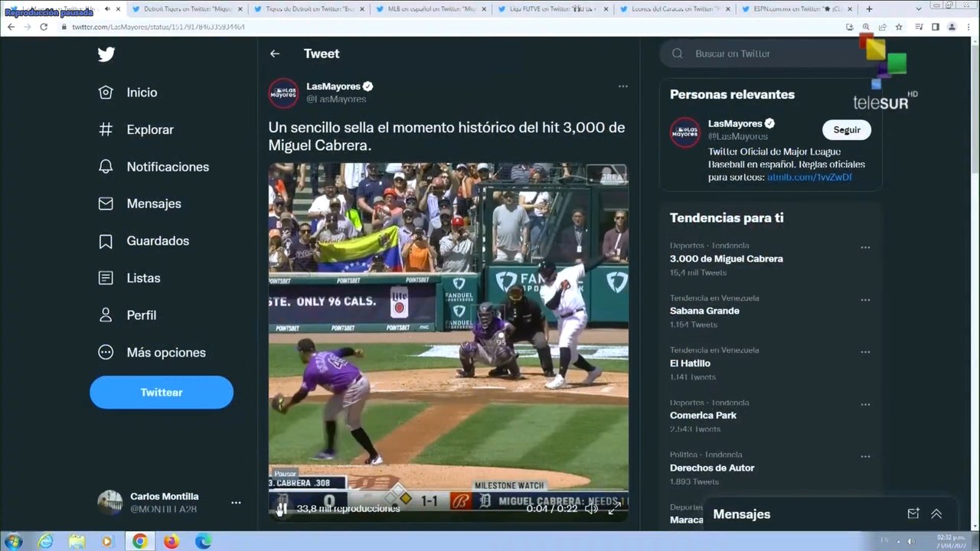Switch to 'Liga FUTVE en Twitter' tab
This screenshot has height=551, width=980.
click(551, 9)
